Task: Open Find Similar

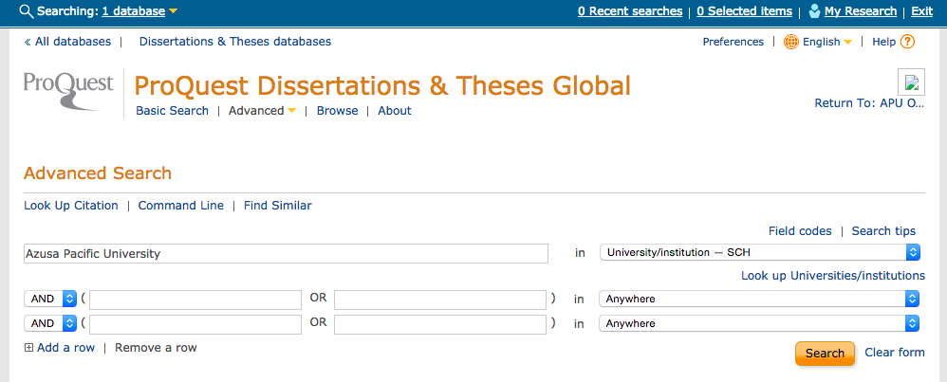Action: tap(278, 205)
